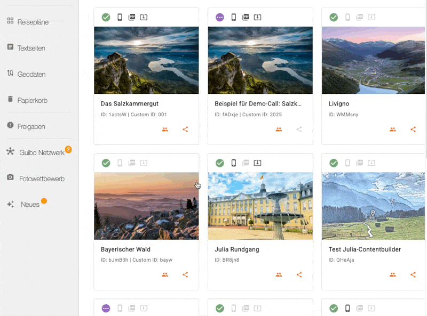Click share icon on Test Julia-Contentbuilder card
This screenshot has height=316, width=427.
pyautogui.click(x=413, y=274)
